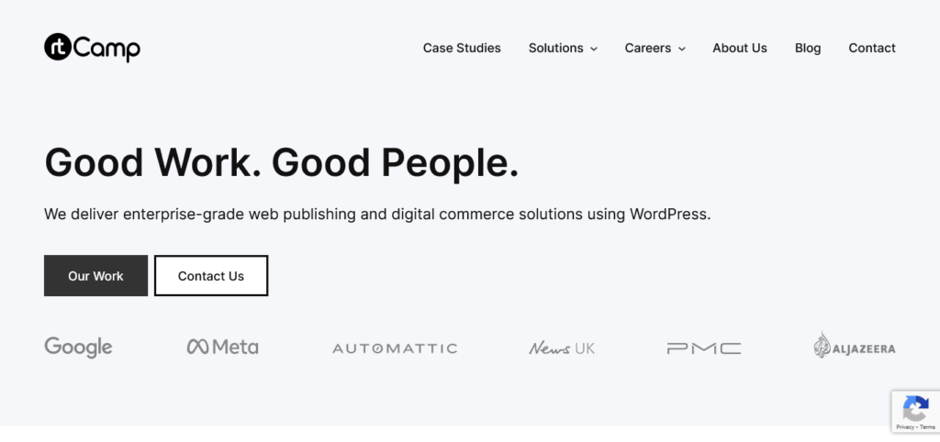Click the Meta client logo
Viewport: 940px width, 442px height.
222,347
